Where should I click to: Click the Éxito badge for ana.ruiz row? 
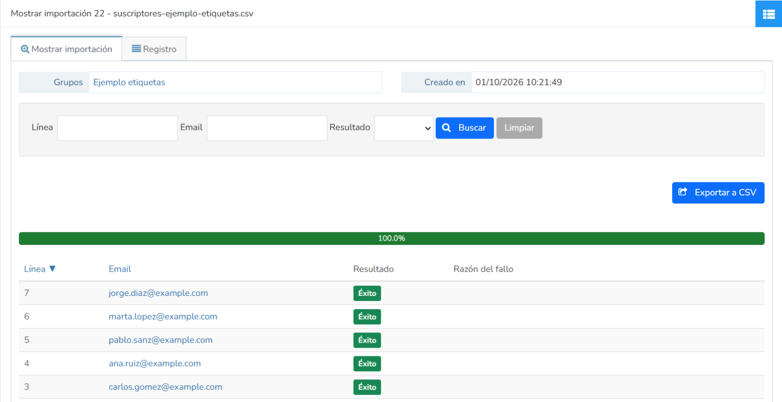click(x=367, y=364)
